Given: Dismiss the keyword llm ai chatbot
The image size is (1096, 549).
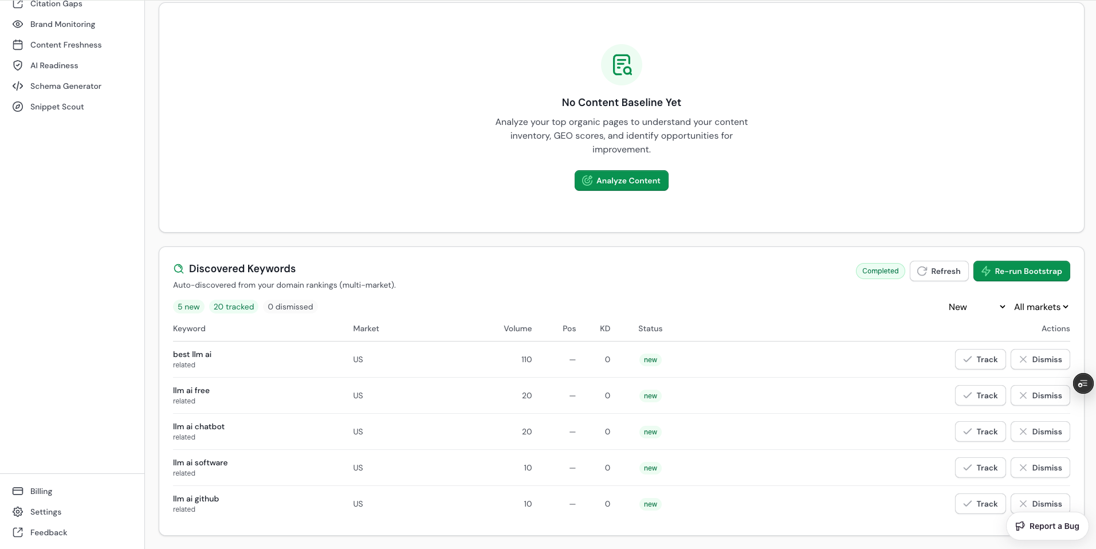Looking at the screenshot, I should [1040, 432].
